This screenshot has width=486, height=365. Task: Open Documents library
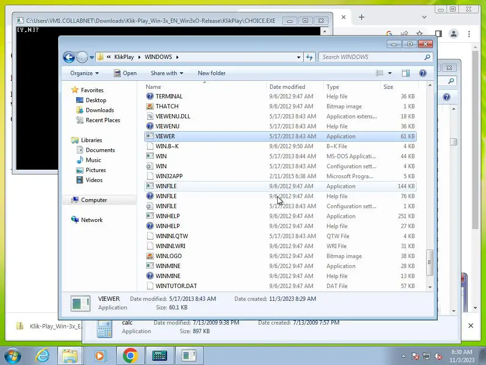tap(100, 150)
